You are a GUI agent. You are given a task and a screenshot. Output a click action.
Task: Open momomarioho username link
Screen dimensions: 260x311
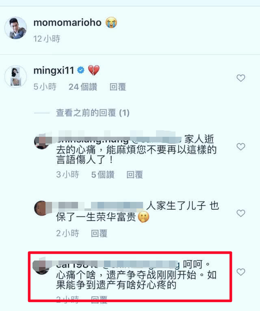click(x=68, y=22)
